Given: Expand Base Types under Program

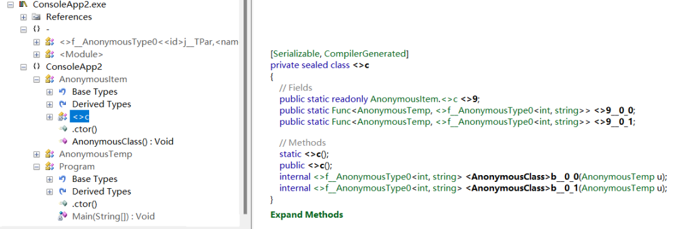Looking at the screenshot, I should [x=50, y=179].
